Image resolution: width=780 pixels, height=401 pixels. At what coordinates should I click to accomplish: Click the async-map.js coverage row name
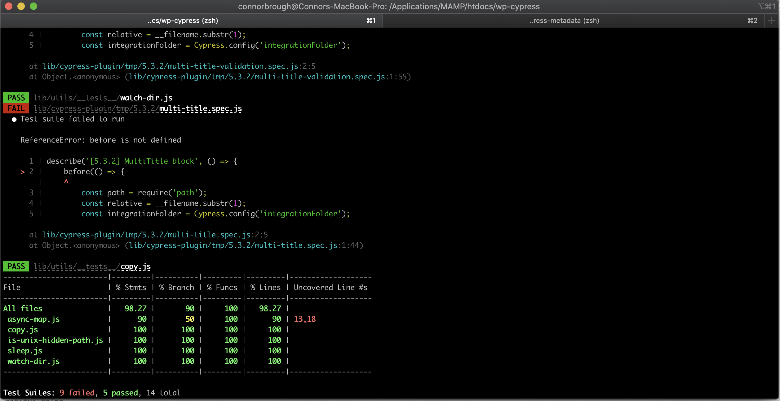pos(33,319)
